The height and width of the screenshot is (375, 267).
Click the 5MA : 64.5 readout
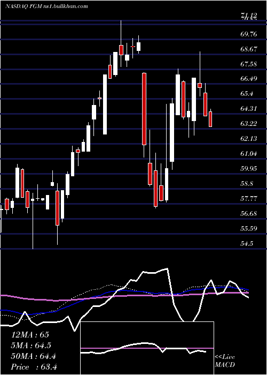point(31,346)
